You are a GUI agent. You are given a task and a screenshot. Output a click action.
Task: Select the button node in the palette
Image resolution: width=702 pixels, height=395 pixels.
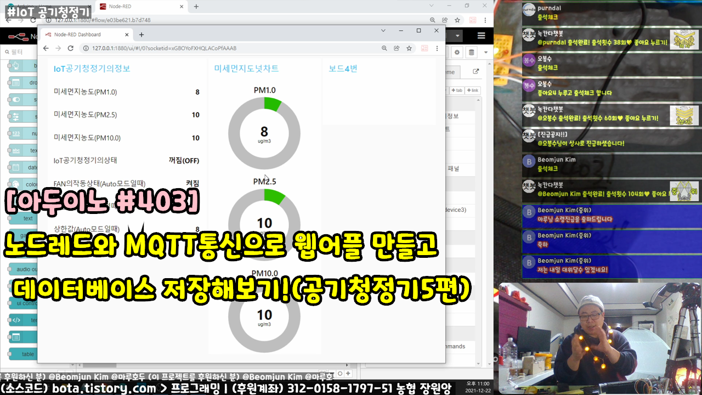coord(23,66)
